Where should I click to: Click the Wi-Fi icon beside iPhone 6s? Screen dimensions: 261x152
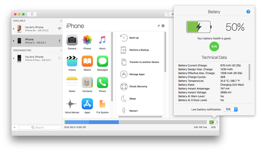[x=60, y=28]
